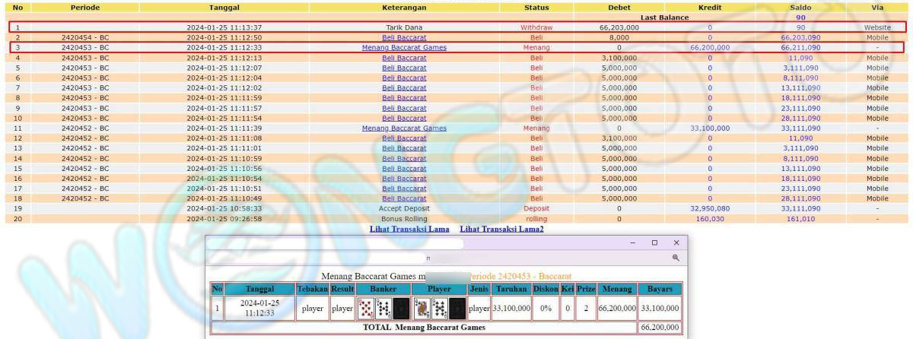The image size is (913, 339).
Task: Maximize the baccarat result popup window
Action: click(654, 242)
